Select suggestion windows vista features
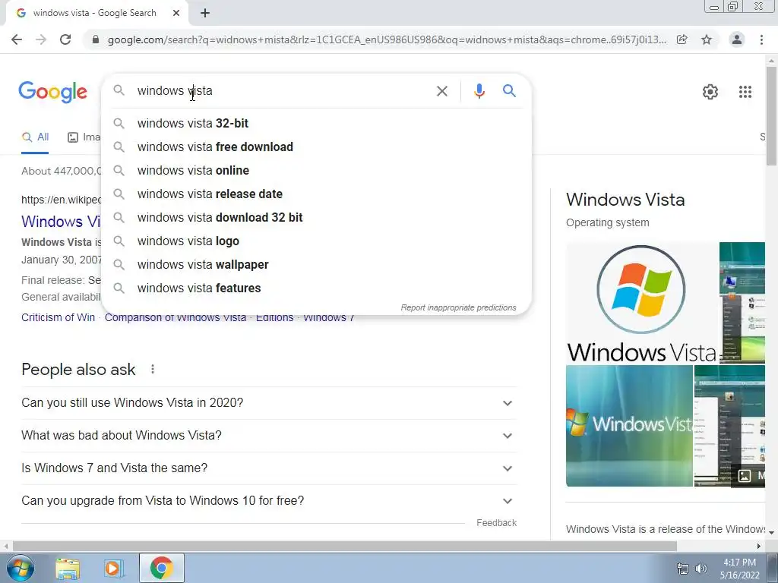Viewport: 778px width, 583px height. [317, 288]
